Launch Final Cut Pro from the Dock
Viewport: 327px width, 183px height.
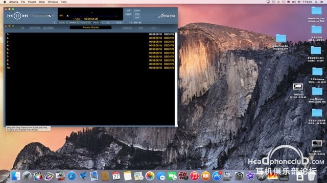(38, 176)
